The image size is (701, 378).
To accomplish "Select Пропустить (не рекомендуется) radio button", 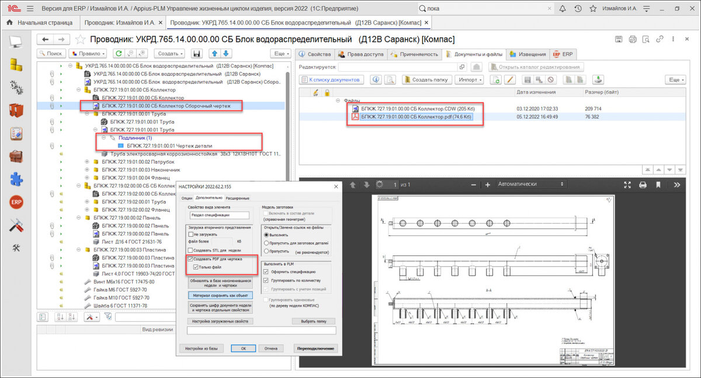I will click(266, 251).
